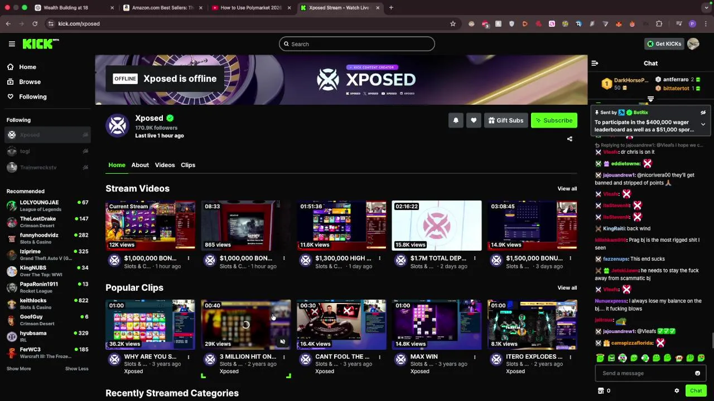Click Show More under Recommended

(18, 369)
